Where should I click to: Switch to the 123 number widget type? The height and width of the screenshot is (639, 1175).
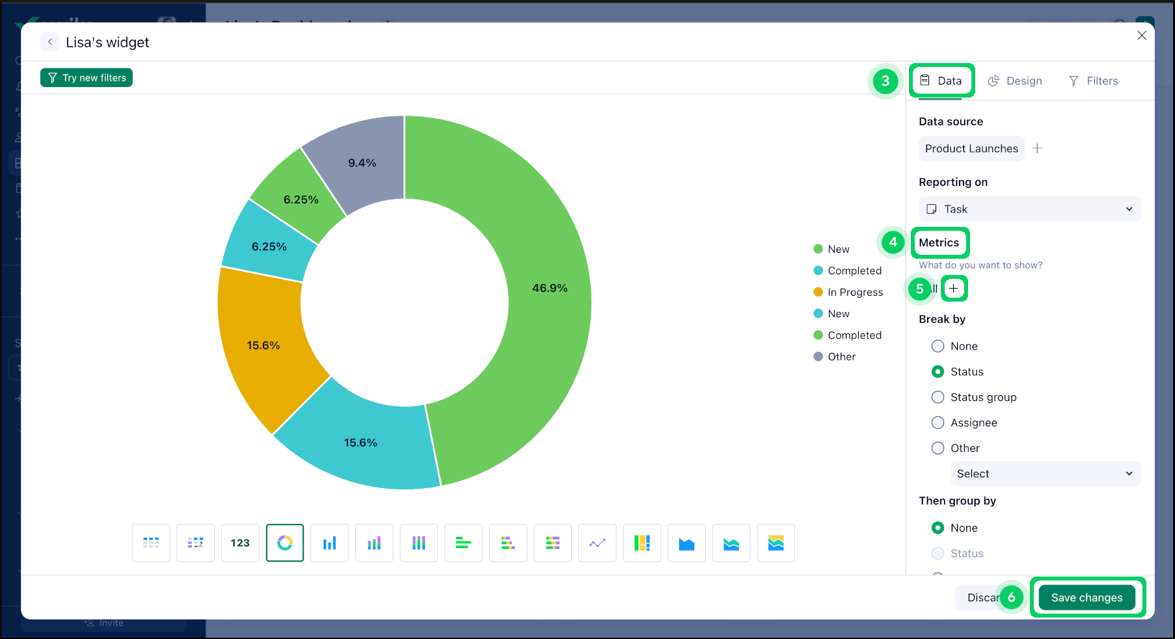tap(240, 543)
